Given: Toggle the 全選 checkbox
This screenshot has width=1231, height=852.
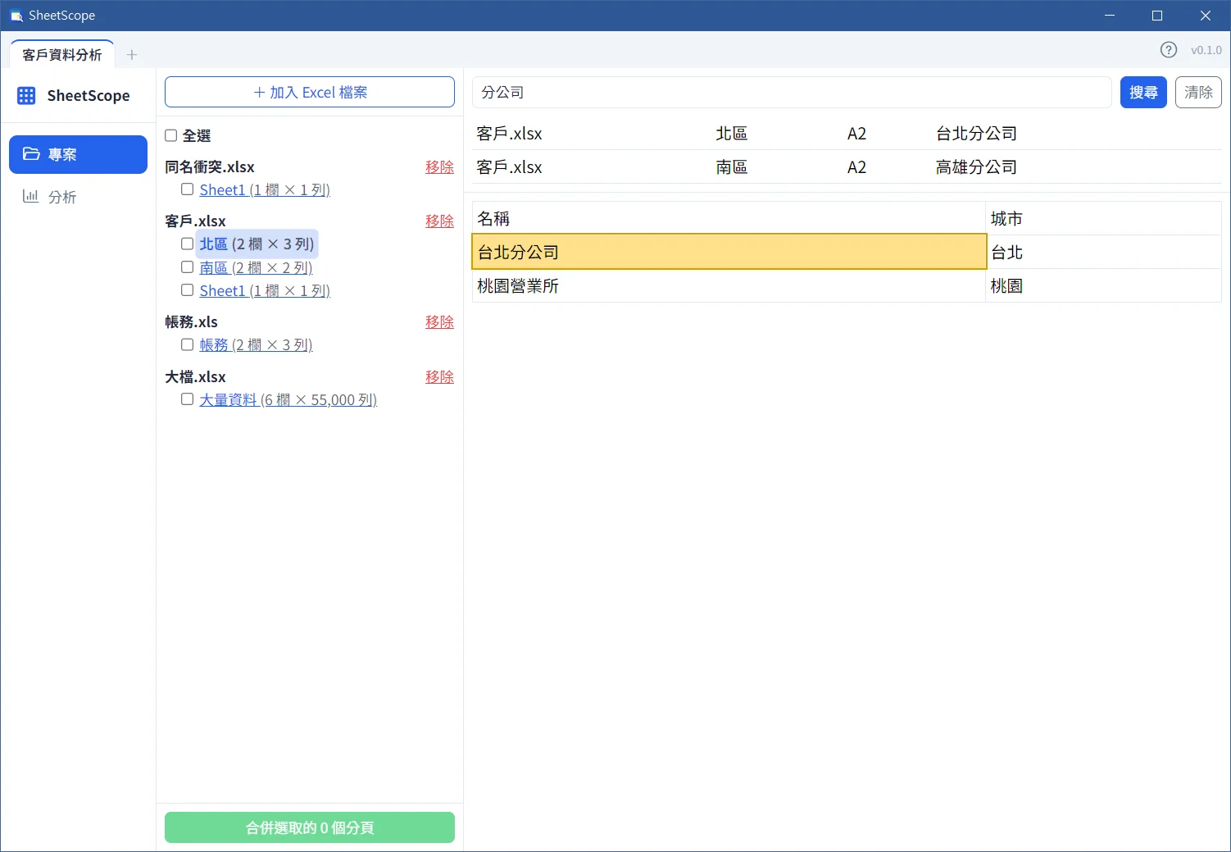Looking at the screenshot, I should tap(171, 135).
